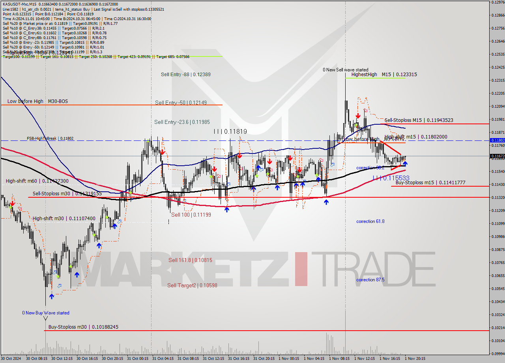Click the 'Buy-Stoploss m30 | 0.10188245' label
This screenshot has height=363, width=505.
tap(83, 327)
